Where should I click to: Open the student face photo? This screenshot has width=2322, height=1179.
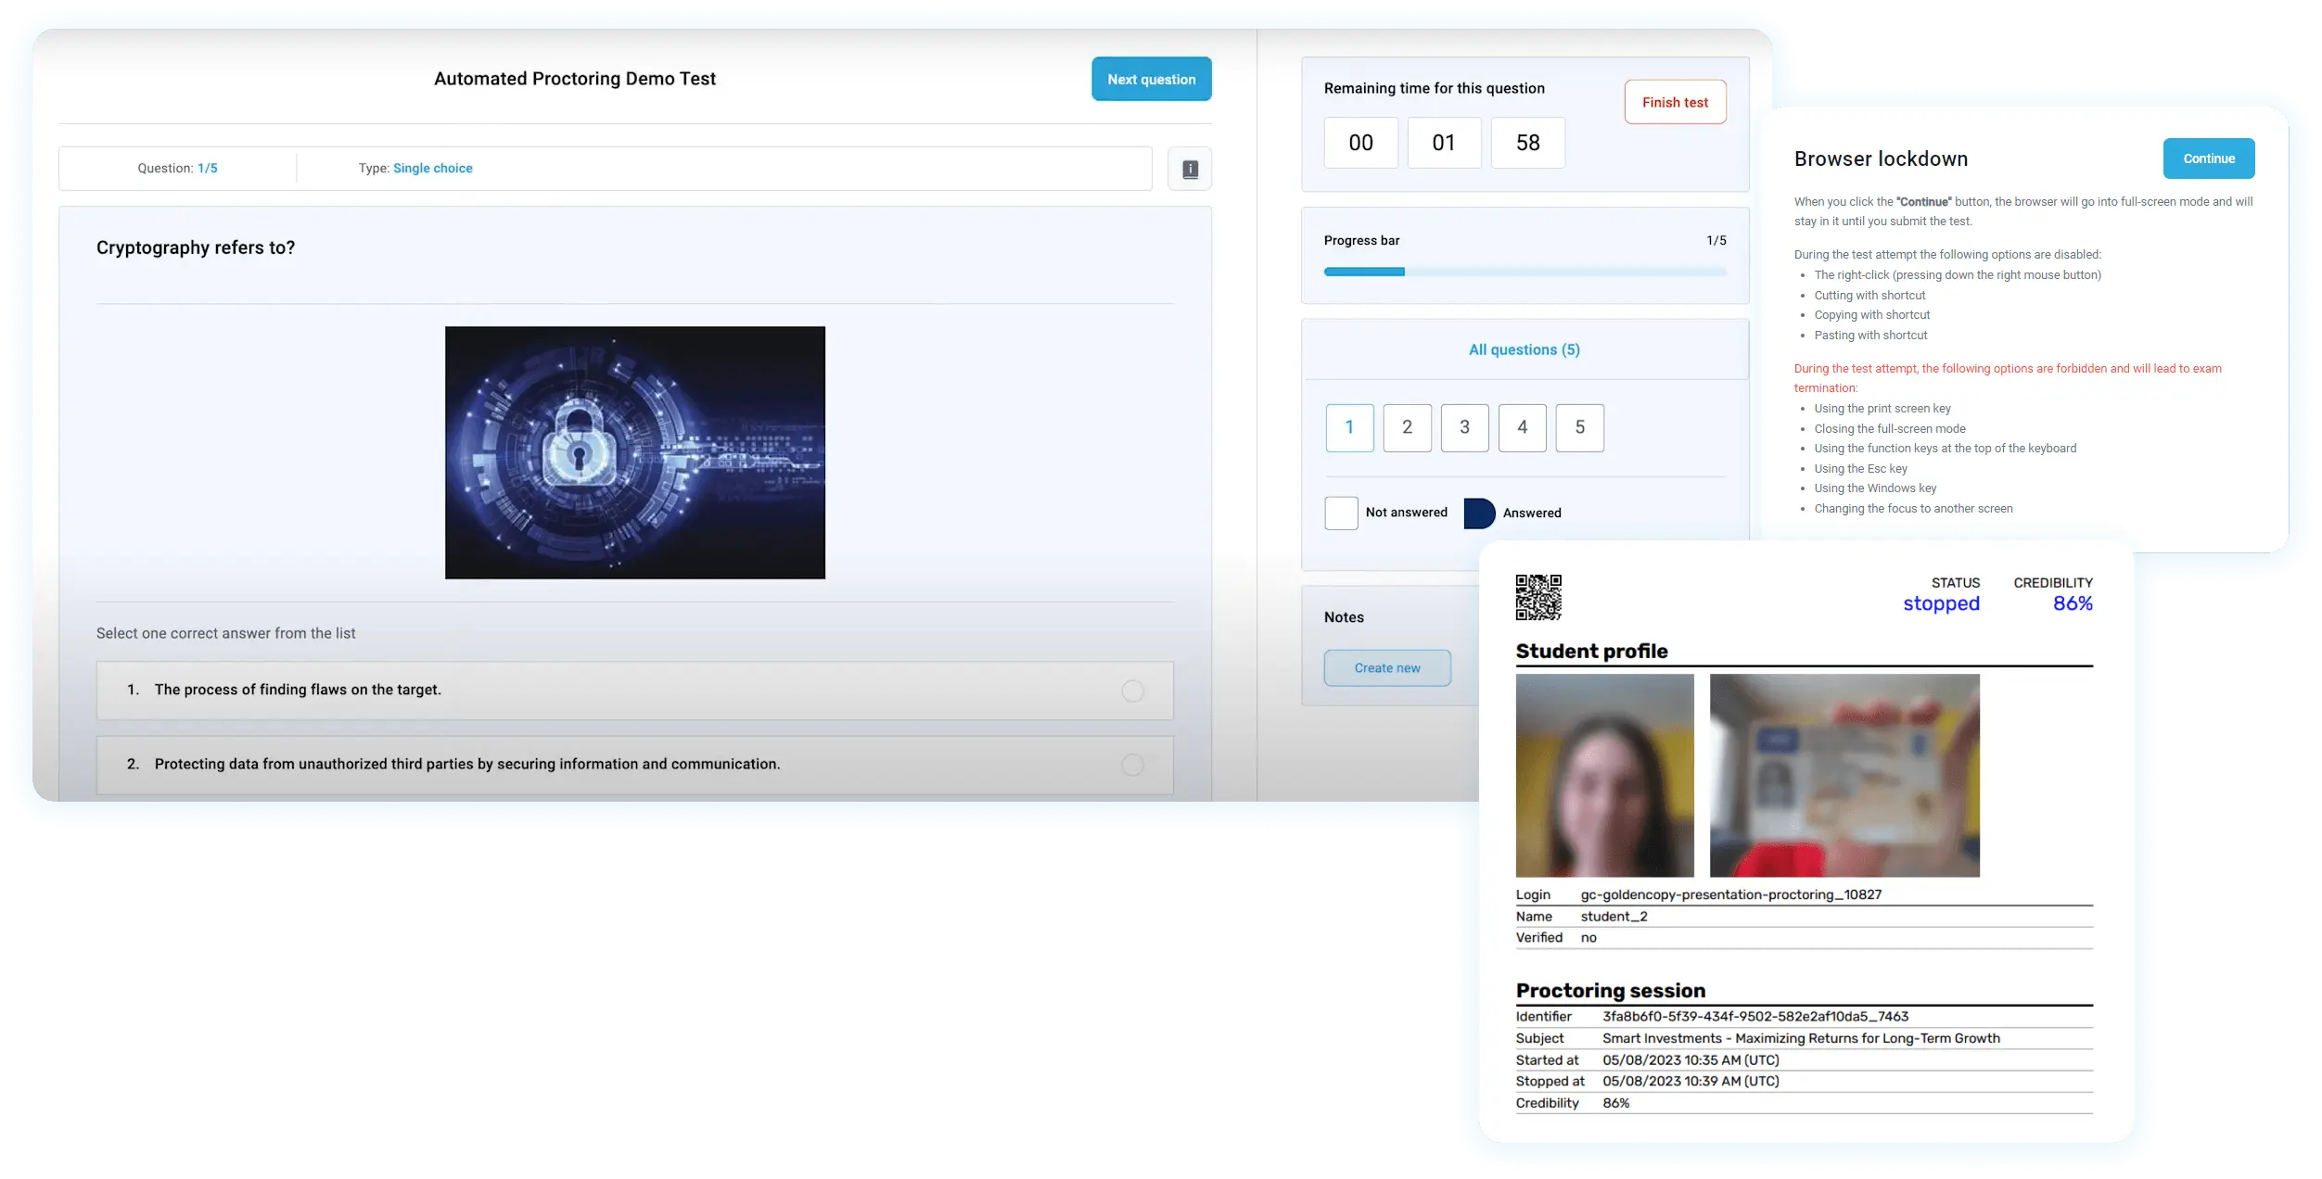point(1604,775)
